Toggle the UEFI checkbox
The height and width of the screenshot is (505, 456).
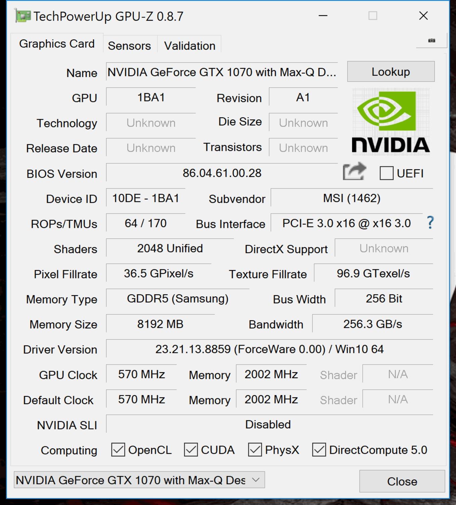386,173
